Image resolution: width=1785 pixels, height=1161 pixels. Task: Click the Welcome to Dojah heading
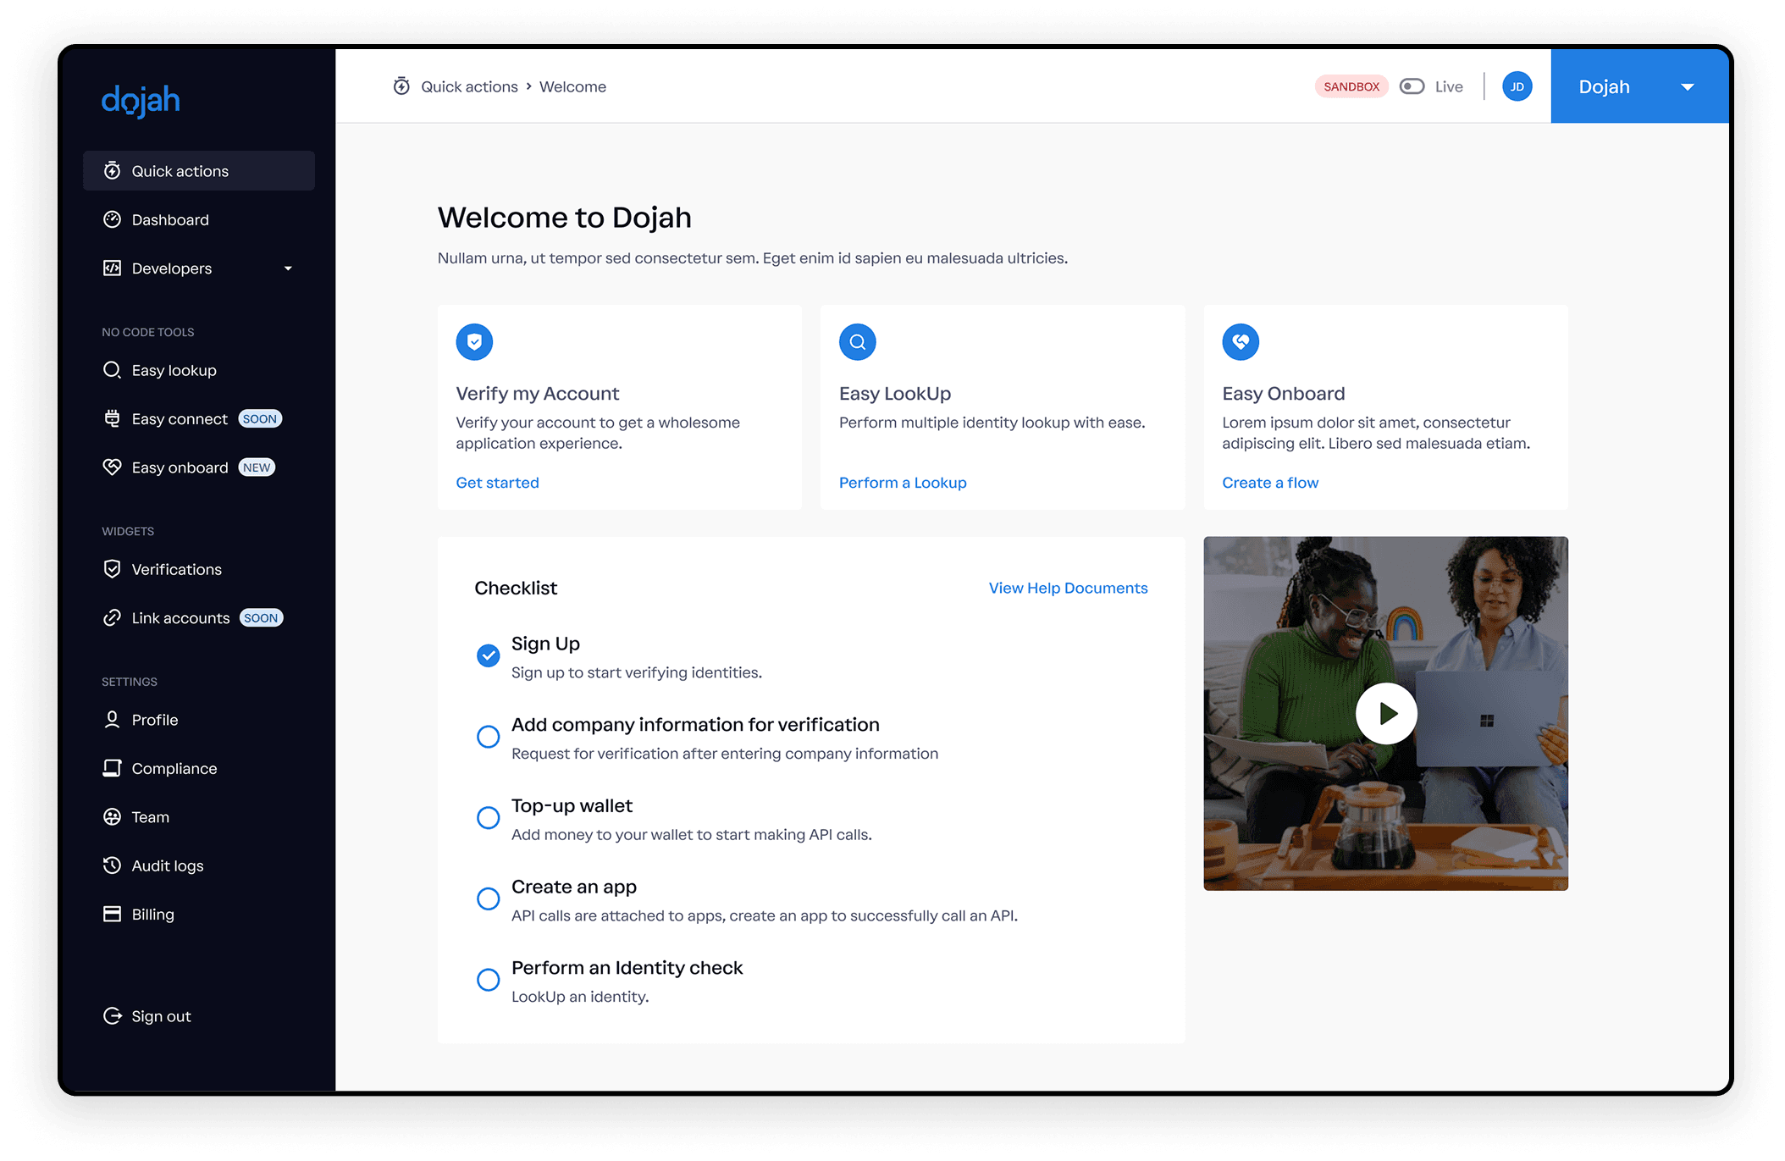(x=565, y=218)
